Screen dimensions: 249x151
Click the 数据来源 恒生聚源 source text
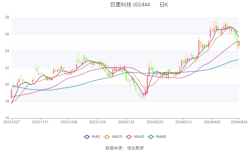[124, 148]
